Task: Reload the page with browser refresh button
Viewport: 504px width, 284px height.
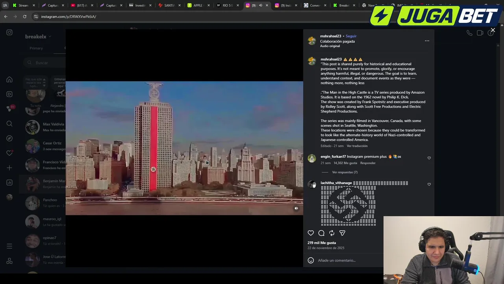Action: (24, 17)
